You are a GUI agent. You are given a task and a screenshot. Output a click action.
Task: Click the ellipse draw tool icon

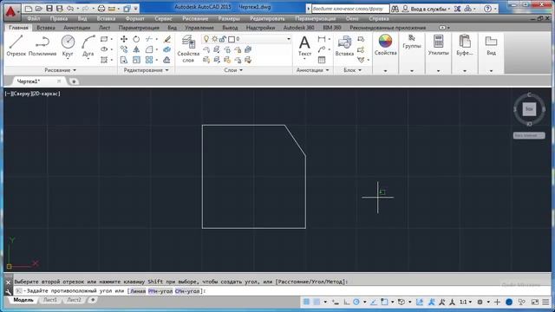coord(104,49)
